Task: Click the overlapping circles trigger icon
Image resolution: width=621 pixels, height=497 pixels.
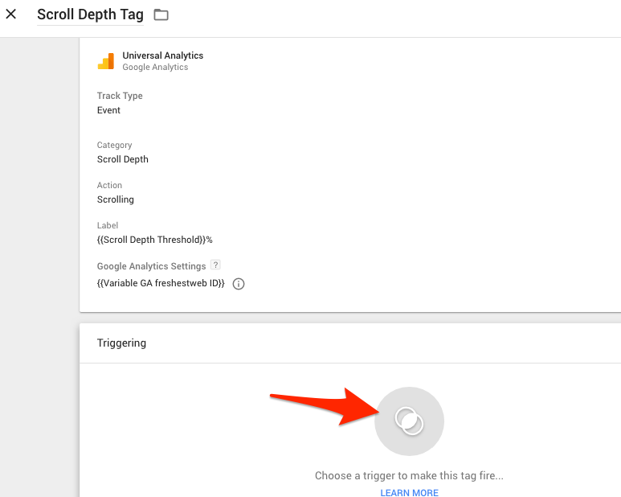Action: pos(409,421)
